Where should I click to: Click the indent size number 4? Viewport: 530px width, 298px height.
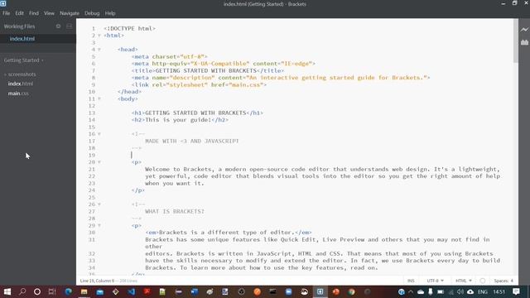tap(512, 281)
